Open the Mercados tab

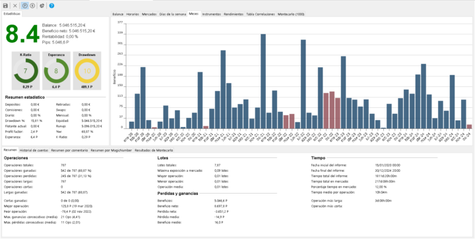[x=149, y=14]
